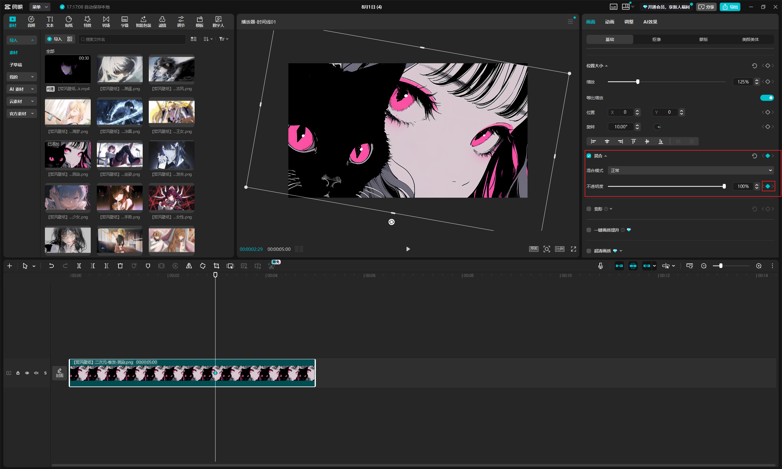Click the timeline zoom slider handle
This screenshot has height=469, width=782.
[721, 266]
